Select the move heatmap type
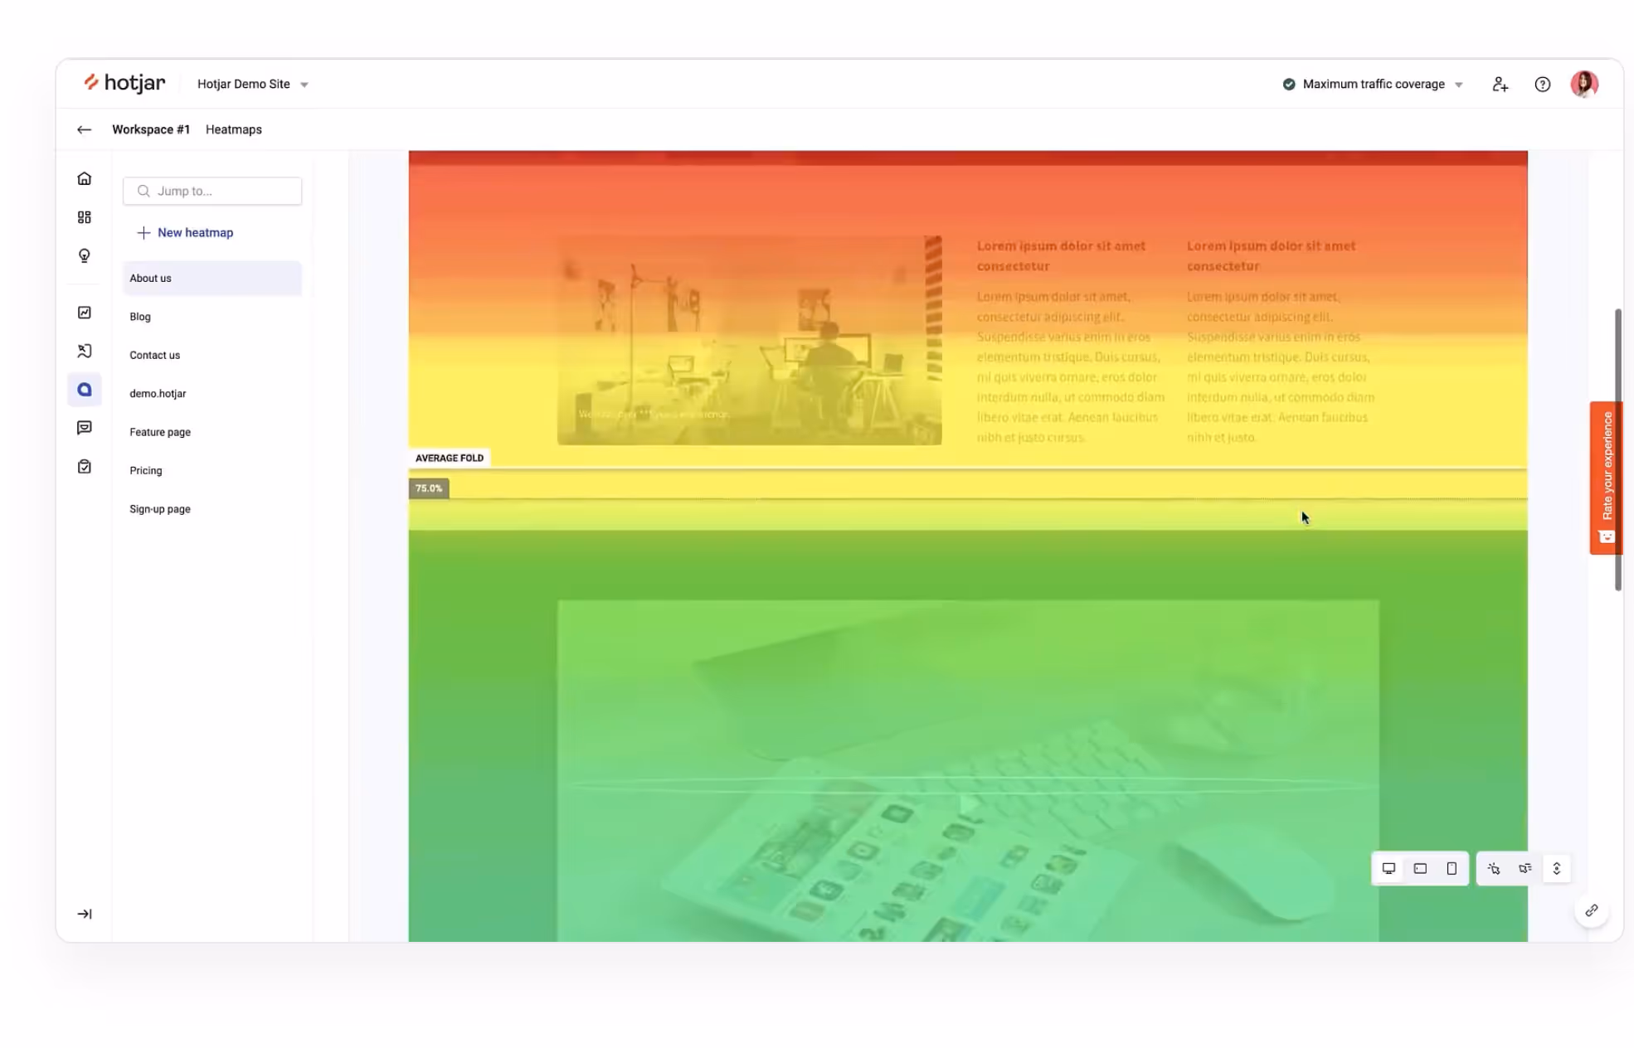 pos(1525,868)
